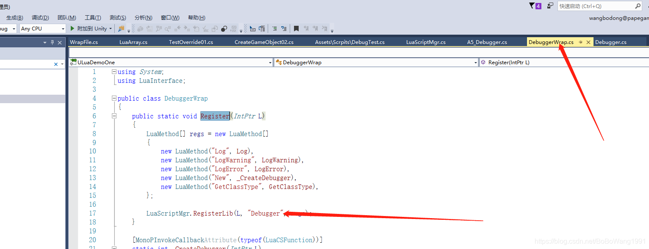
Task: Switch to the LuaScriptMgr.cs tab
Action: pos(426,42)
